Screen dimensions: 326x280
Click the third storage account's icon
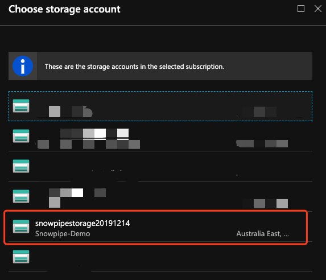[x=21, y=166]
